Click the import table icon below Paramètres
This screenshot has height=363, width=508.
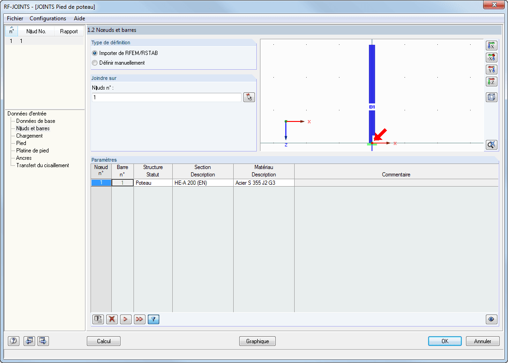98,320
